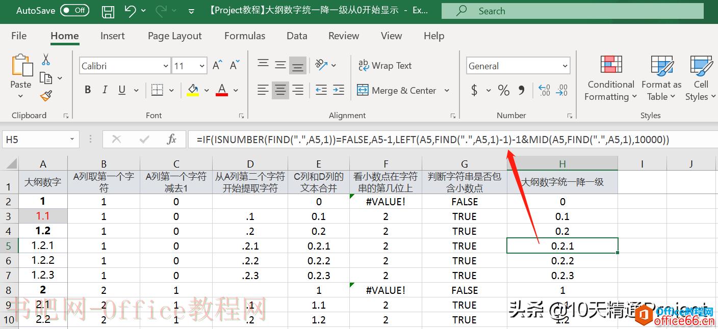The height and width of the screenshot is (329, 718).
Task: Click the Accounting dollar format icon
Action: 474,91
